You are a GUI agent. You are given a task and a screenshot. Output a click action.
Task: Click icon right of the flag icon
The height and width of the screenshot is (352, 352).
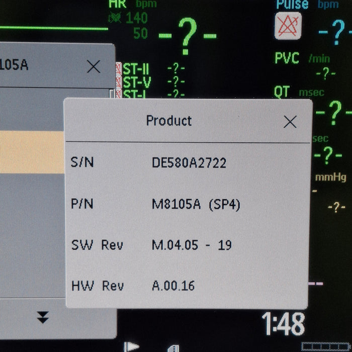(173, 348)
